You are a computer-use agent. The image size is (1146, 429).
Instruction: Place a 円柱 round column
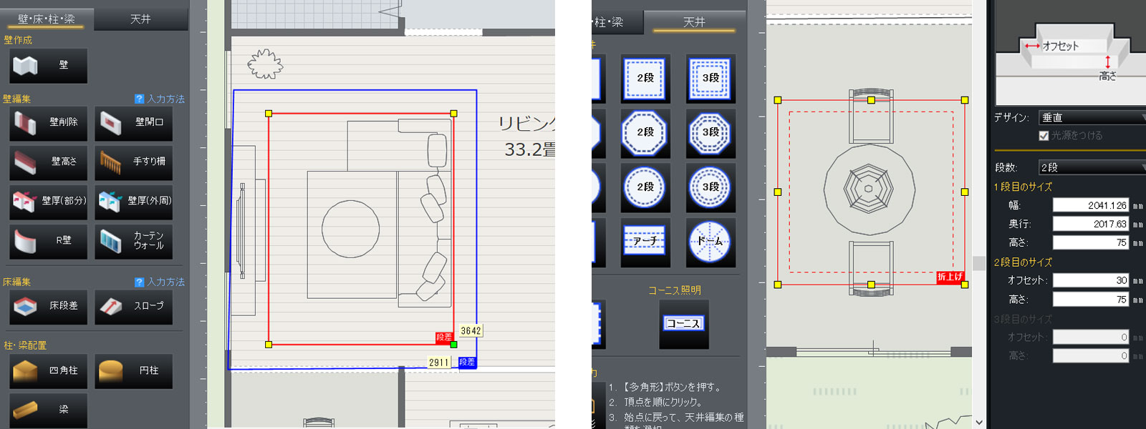coord(134,371)
